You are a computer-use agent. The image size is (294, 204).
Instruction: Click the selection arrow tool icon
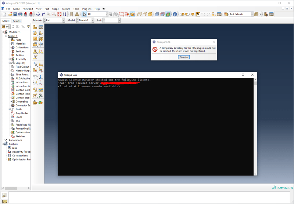[85, 14]
